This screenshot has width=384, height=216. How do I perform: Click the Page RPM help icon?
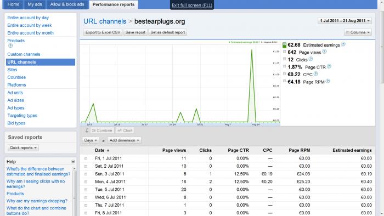tap(327, 81)
